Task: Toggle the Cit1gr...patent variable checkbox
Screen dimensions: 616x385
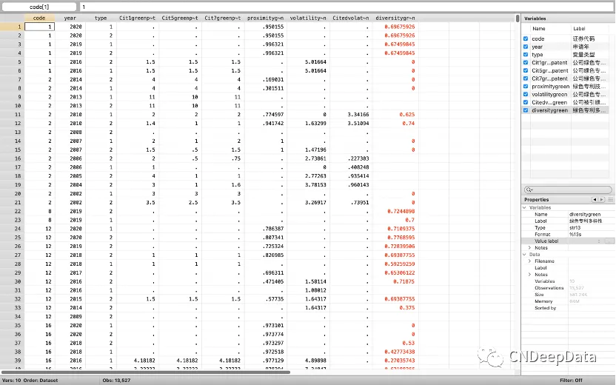Action: [526, 62]
